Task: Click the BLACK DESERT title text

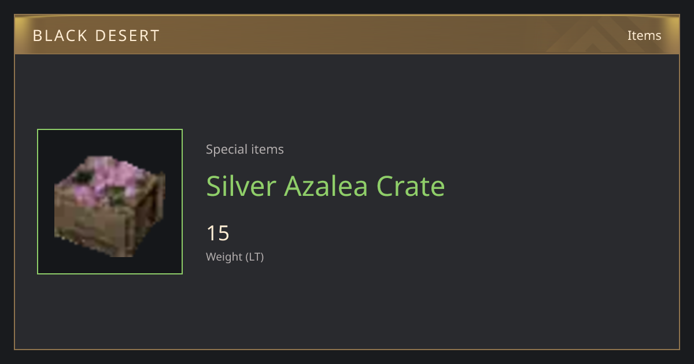Action: pos(96,36)
